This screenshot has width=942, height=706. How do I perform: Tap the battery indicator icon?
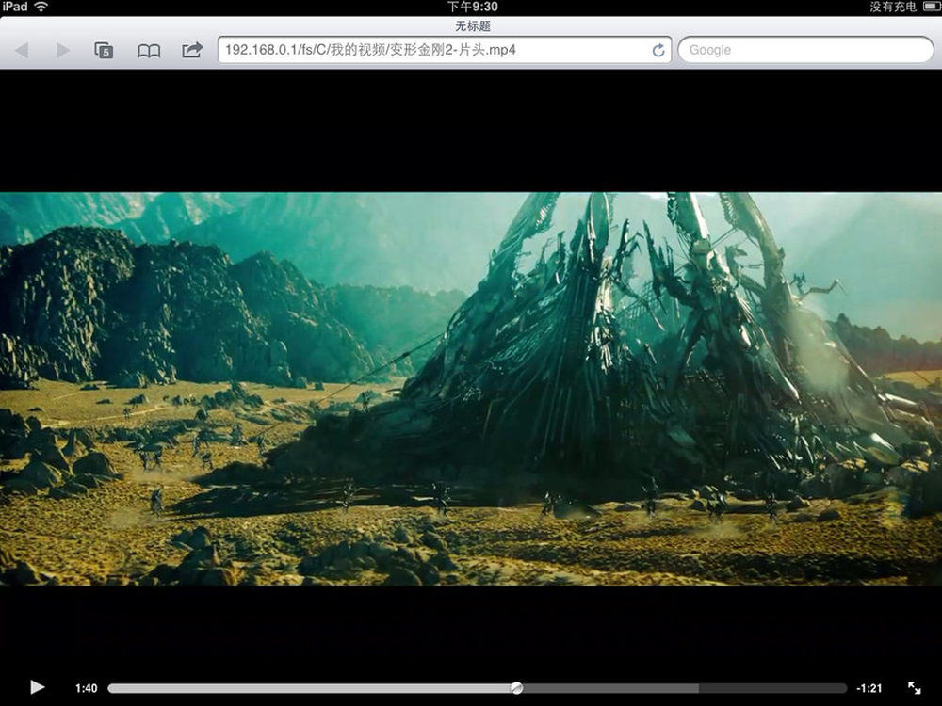point(932,7)
